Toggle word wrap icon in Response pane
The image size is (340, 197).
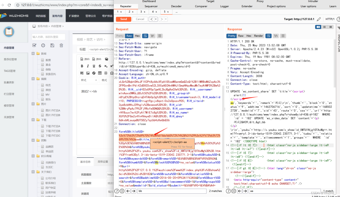(x=269, y=36)
